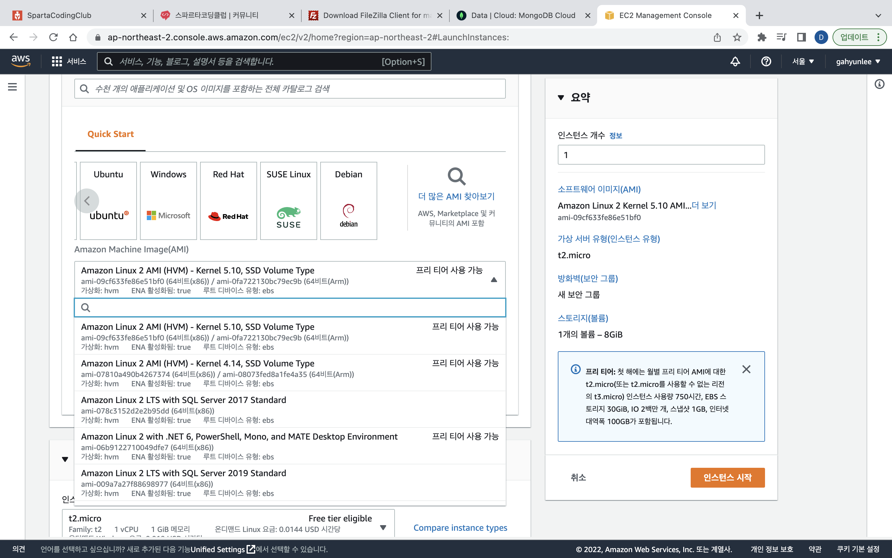Open the Compare instance types link
Viewport: 892px width, 558px height.
[460, 528]
